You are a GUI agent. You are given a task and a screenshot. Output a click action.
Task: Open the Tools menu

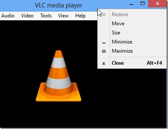(46, 16)
